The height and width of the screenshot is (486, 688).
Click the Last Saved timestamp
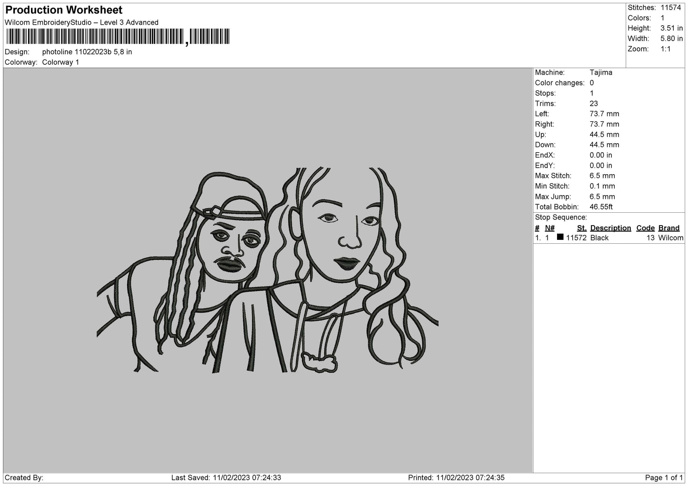226,478
